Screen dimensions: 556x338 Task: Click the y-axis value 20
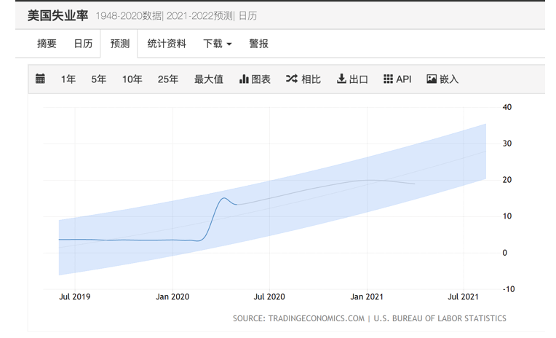[x=507, y=180]
